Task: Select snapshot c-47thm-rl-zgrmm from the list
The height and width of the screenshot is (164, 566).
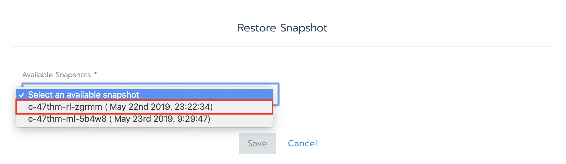Action: coord(120,107)
